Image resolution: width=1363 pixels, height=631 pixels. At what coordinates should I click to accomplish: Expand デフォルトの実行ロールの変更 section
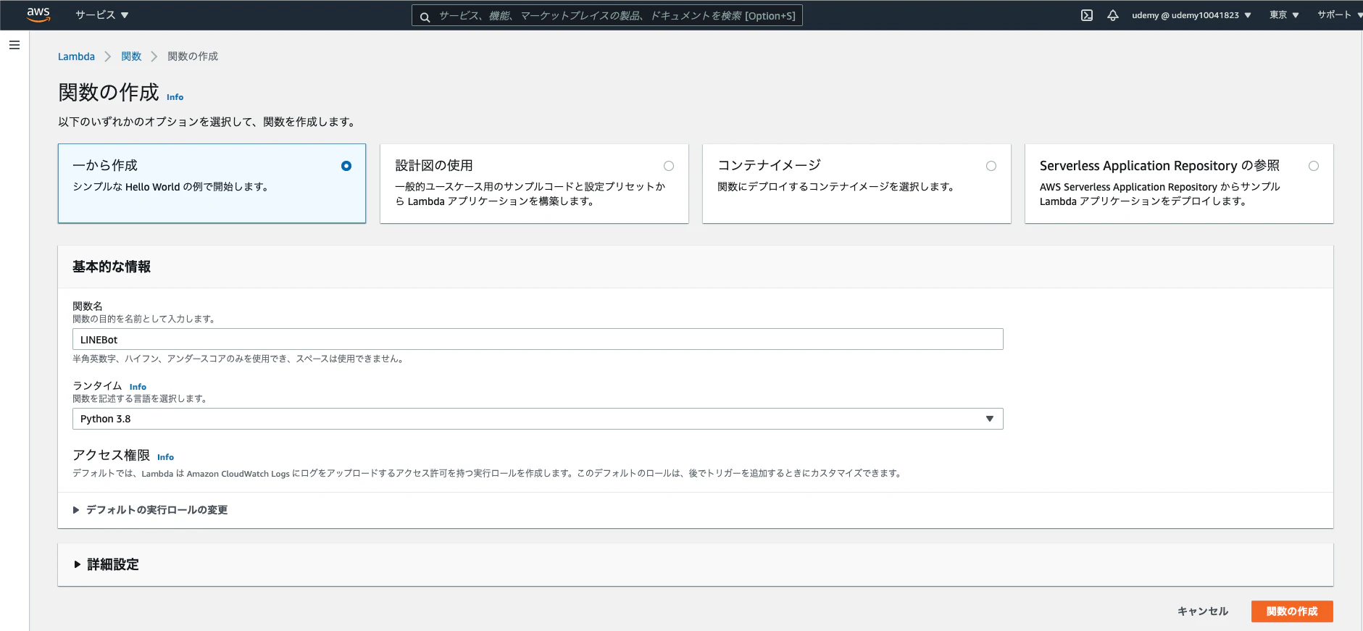click(x=151, y=510)
